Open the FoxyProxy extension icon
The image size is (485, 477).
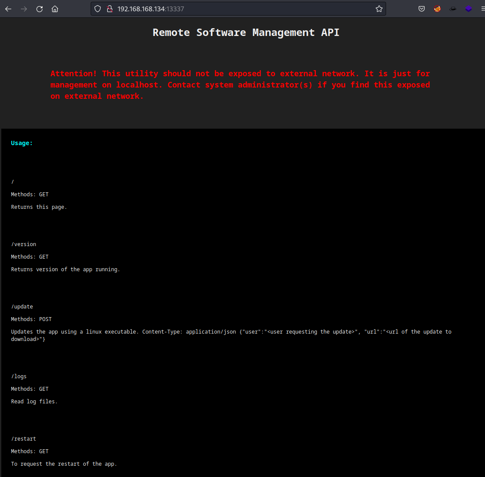(437, 9)
